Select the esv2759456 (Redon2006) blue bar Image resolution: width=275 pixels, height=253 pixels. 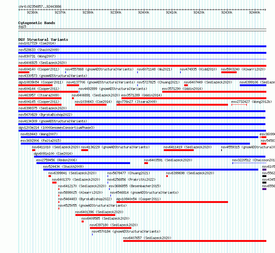[83, 163]
